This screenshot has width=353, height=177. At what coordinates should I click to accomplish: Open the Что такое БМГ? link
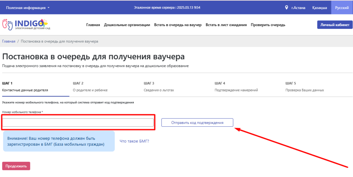[x=134, y=141]
